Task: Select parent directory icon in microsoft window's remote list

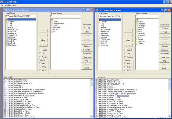Action: pyautogui.click(x=137, y=20)
